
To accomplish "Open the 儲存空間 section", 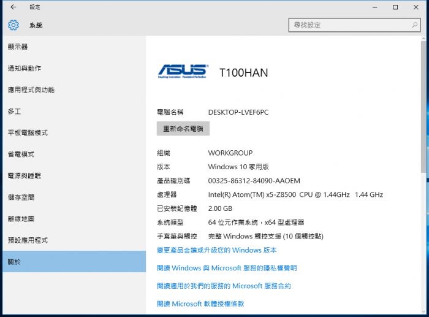I will click(x=74, y=197).
